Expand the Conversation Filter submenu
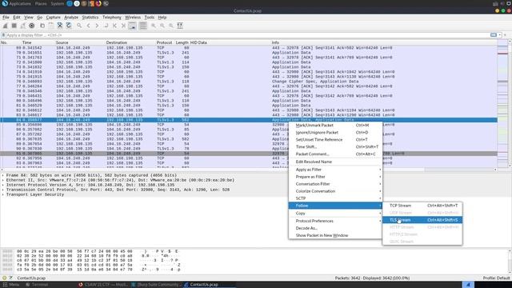Screen dimensions: 512x288 point(335,184)
